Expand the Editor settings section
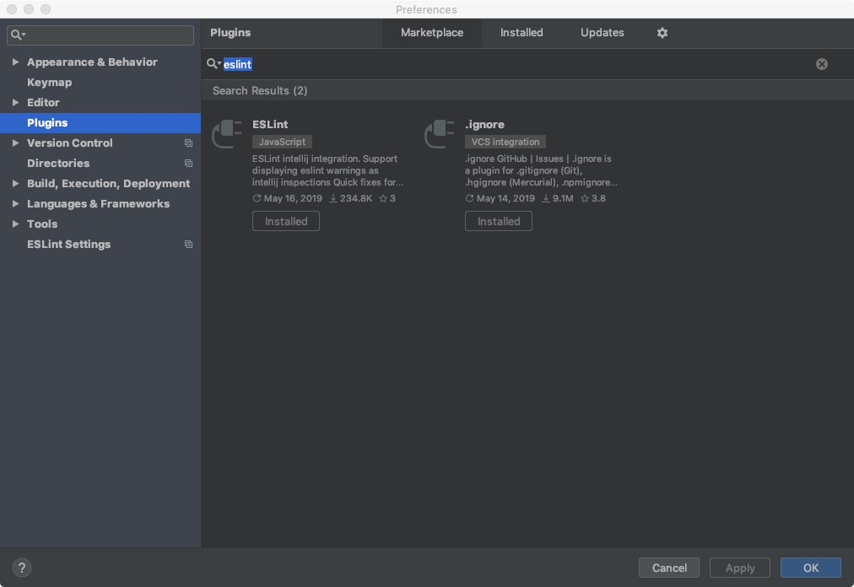This screenshot has width=854, height=587. [15, 102]
